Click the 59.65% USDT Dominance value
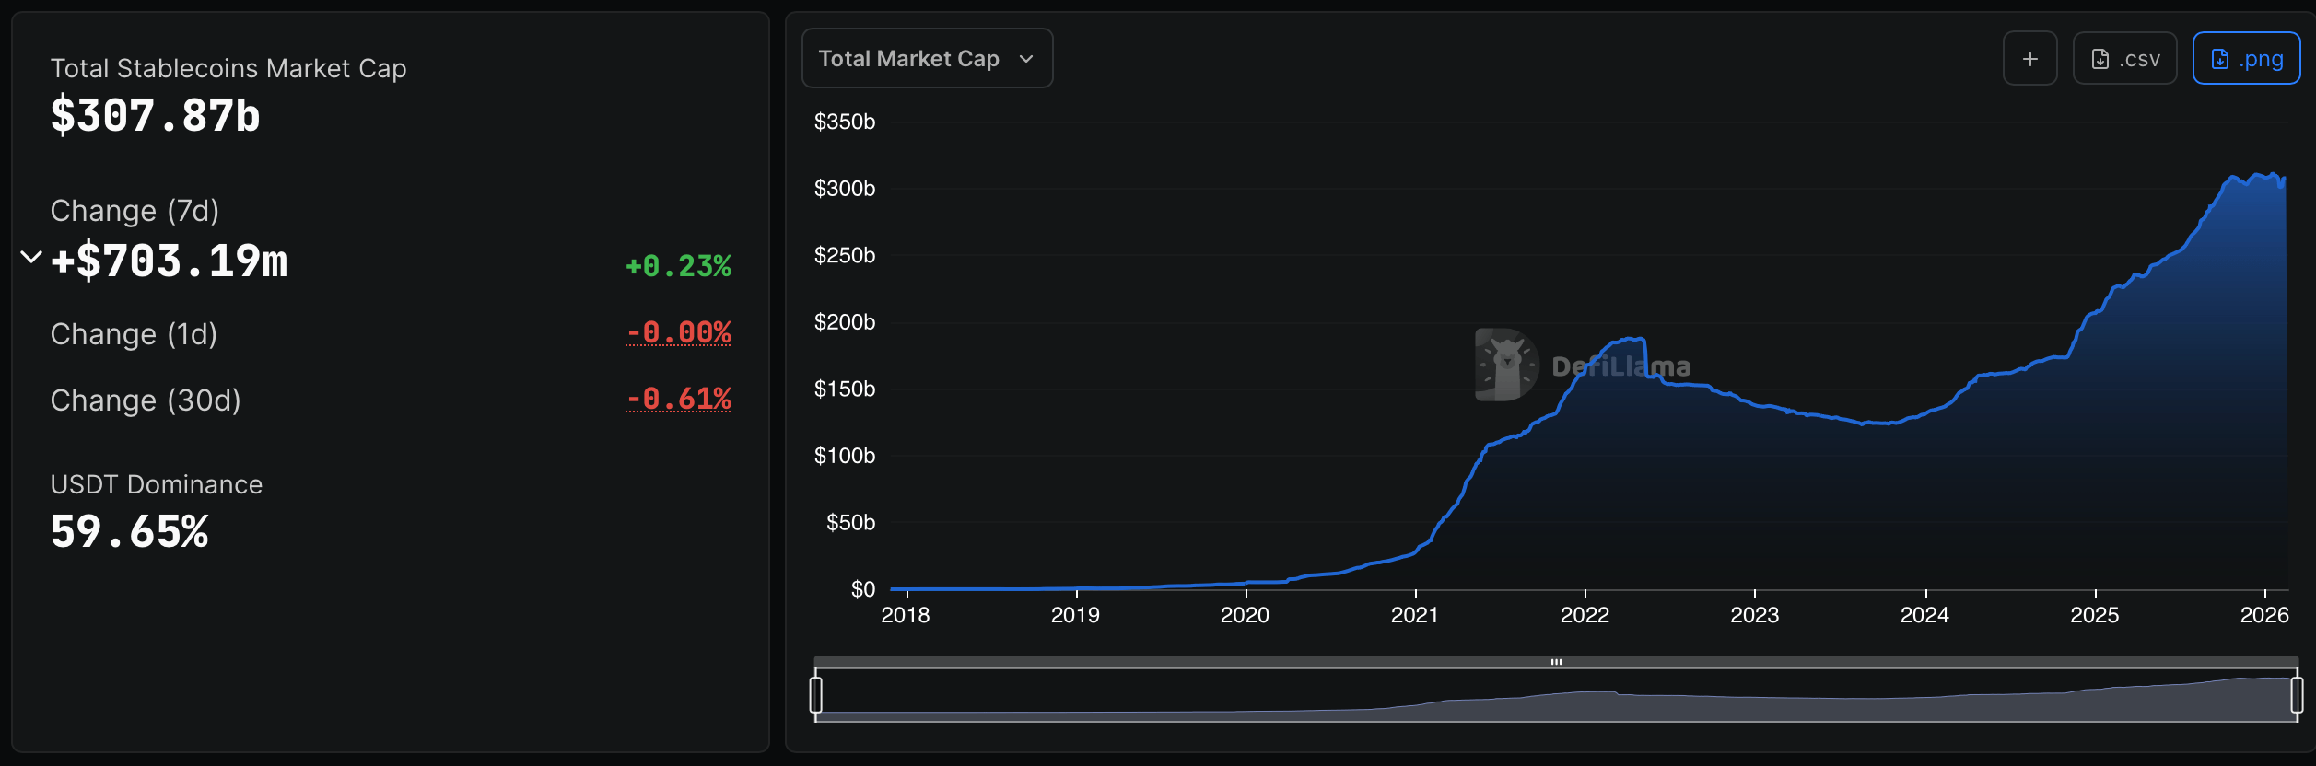The height and width of the screenshot is (766, 2316). (x=130, y=532)
